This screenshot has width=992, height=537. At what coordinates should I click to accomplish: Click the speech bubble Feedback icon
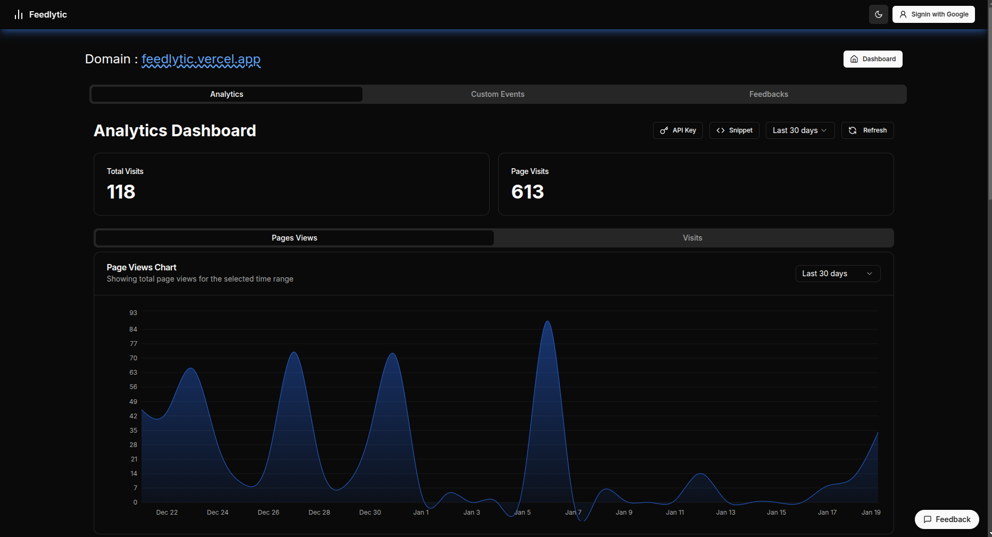[928, 519]
